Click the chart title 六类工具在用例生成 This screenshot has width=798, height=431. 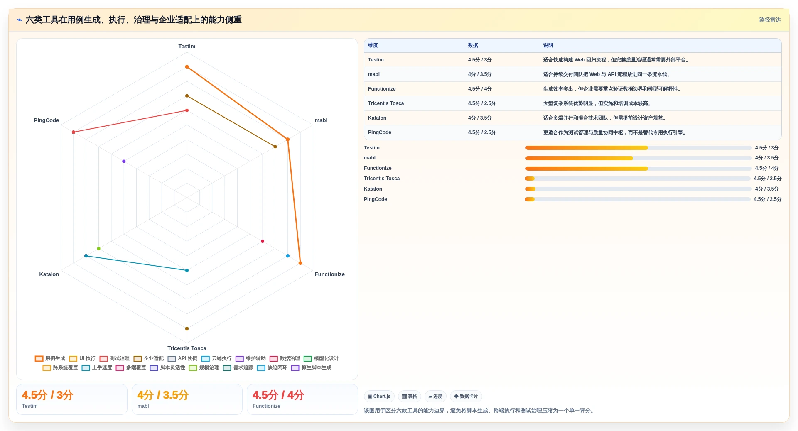click(x=133, y=20)
